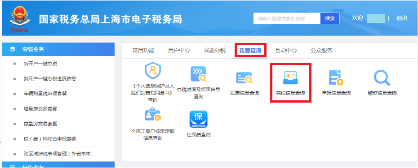Click the 其他信息查询 label text
Image resolution: width=418 pixels, height=168 pixels.
290,93
